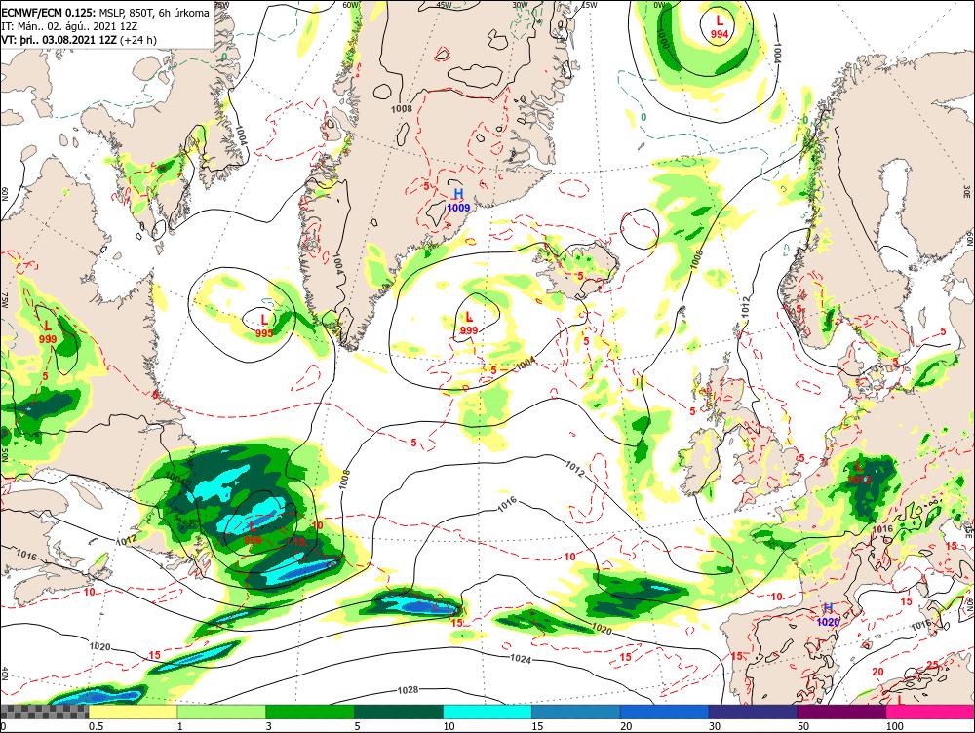Click the legend scale value 20
This screenshot has height=733, width=975.
click(626, 726)
